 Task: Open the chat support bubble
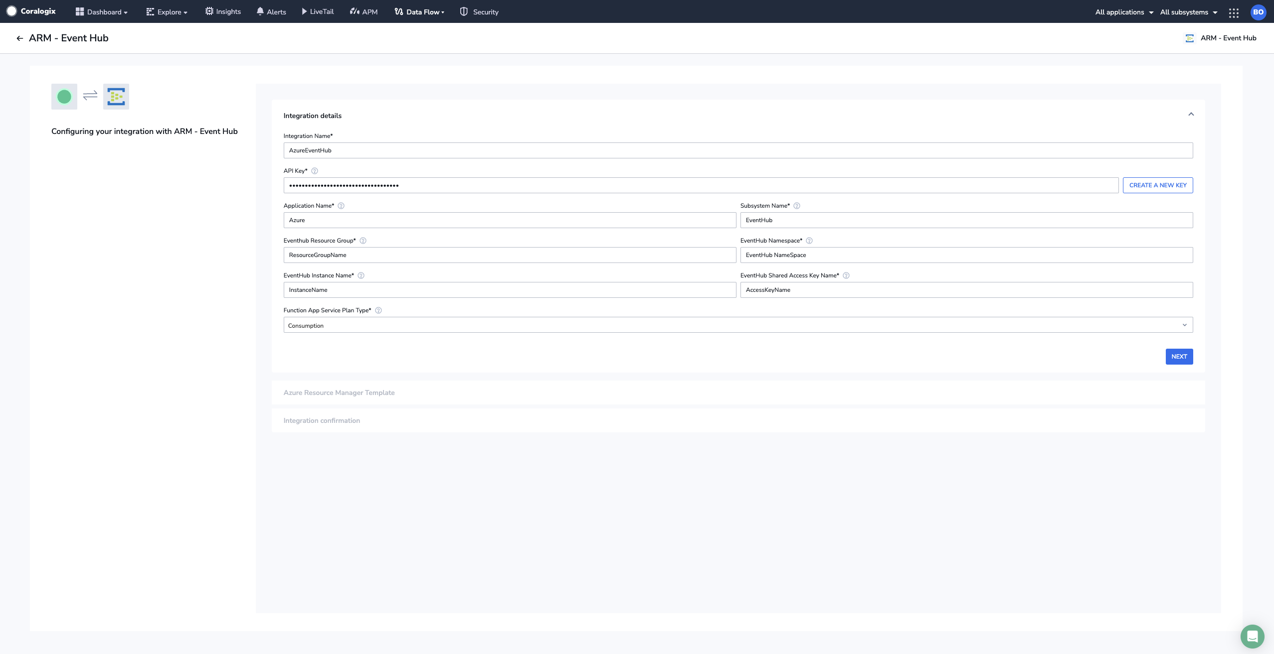(1252, 636)
